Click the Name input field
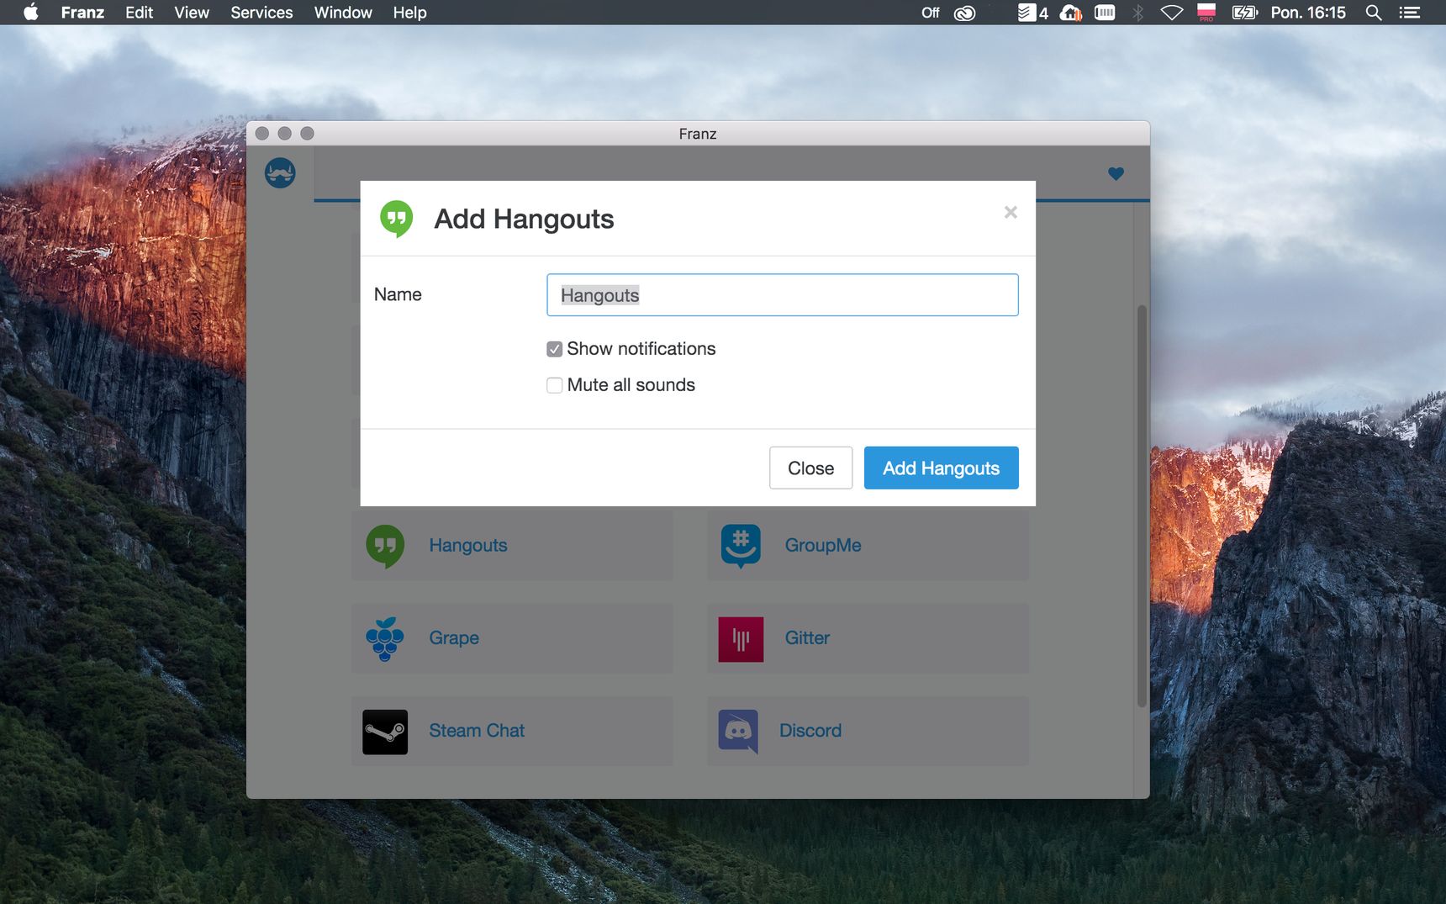Viewport: 1446px width, 904px height. coord(782,295)
